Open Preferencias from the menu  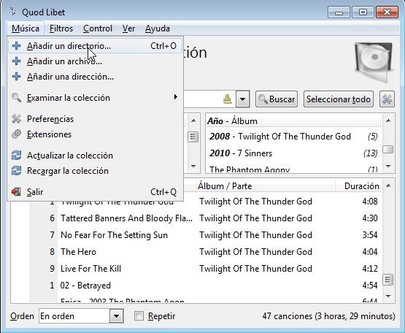tap(95, 119)
